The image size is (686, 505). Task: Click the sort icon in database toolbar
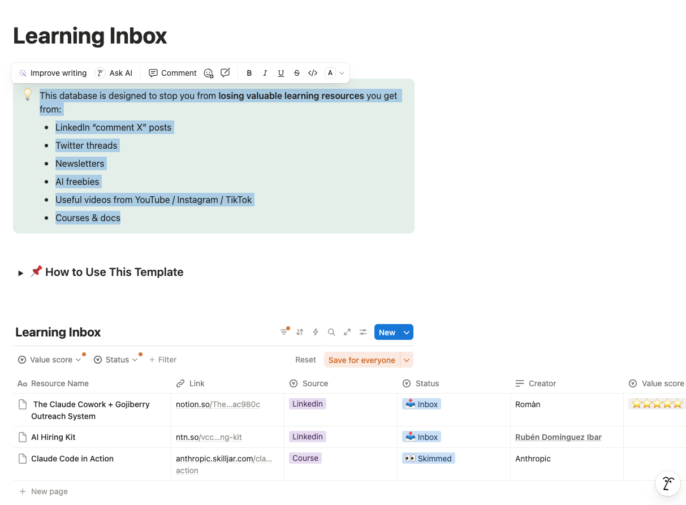[x=300, y=332]
